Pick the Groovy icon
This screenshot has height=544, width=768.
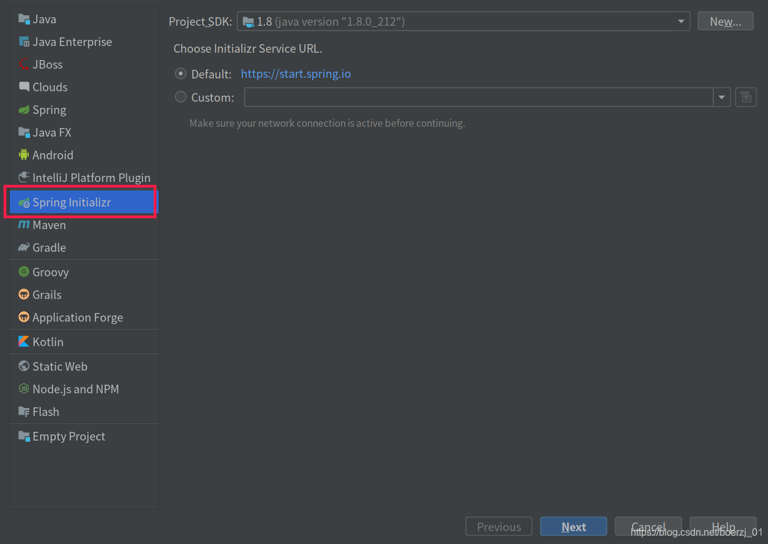coord(24,272)
